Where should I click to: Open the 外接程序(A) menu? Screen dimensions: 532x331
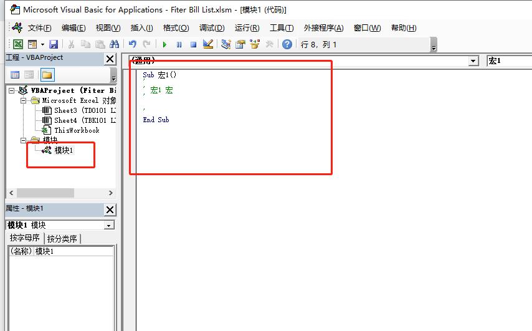[x=323, y=28]
